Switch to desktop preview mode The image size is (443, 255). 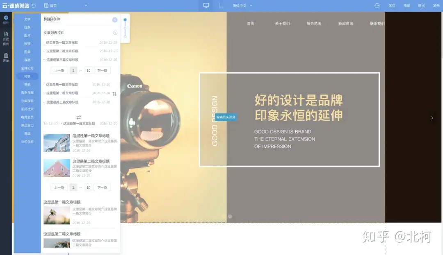[x=206, y=6]
